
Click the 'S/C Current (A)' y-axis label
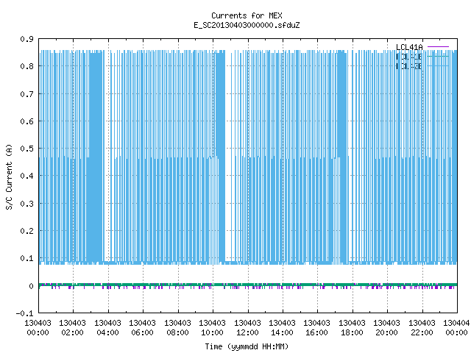click(10, 176)
